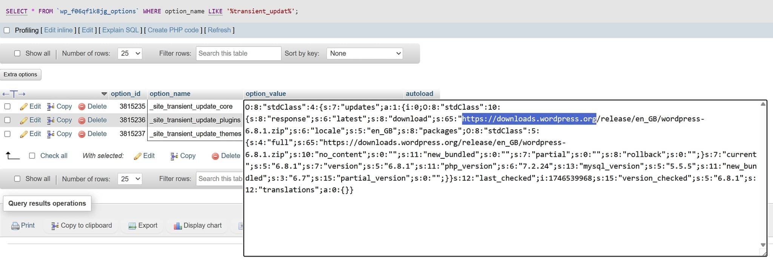
Task: Click the Export icon
Action: pos(132,226)
